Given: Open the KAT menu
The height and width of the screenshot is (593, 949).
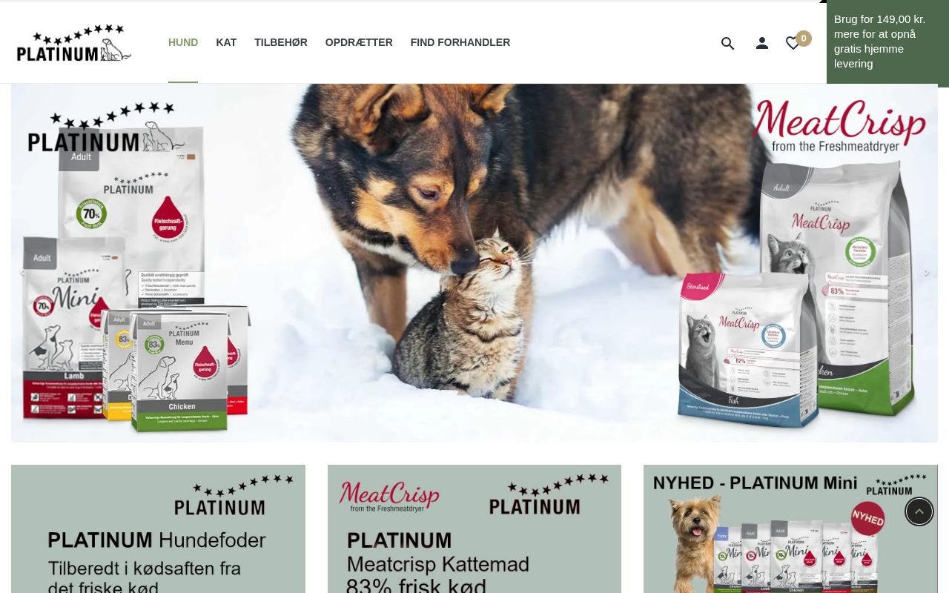Looking at the screenshot, I should (x=226, y=42).
